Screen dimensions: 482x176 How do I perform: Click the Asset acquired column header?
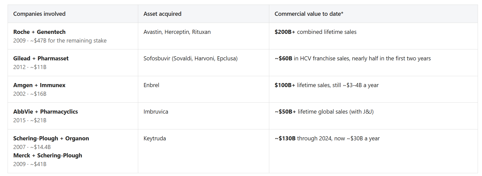(x=162, y=14)
